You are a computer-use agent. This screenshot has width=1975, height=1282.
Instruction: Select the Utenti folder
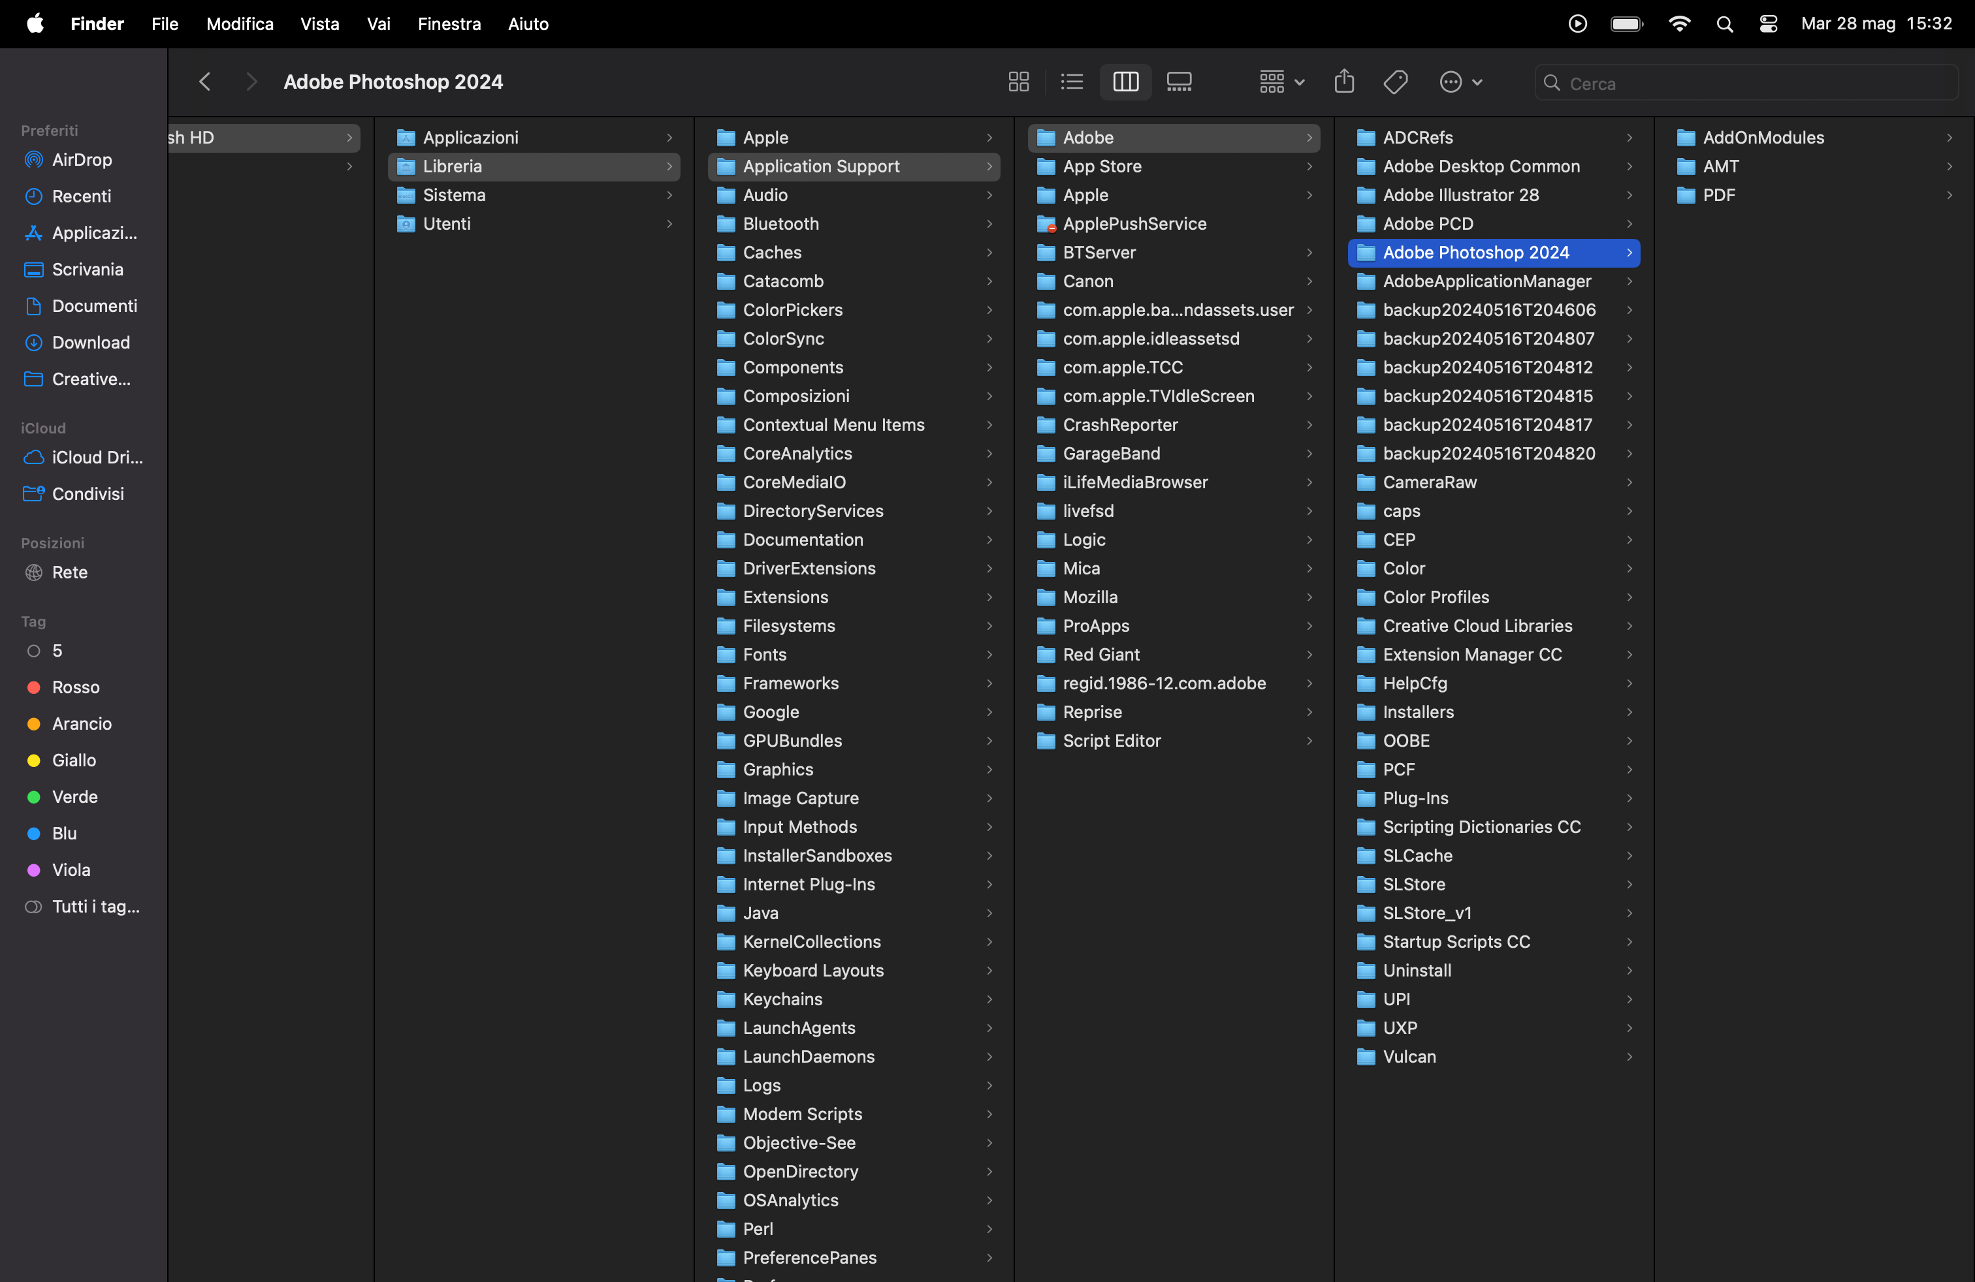click(x=534, y=224)
